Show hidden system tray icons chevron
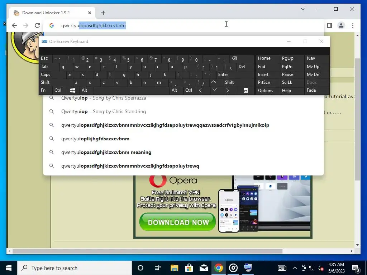The height and width of the screenshot is (275, 367). tap(295, 268)
